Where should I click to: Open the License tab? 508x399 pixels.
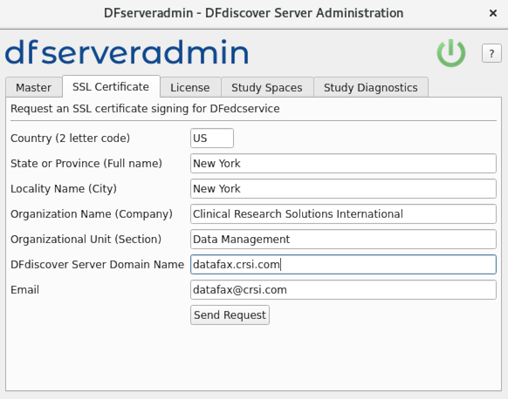pos(190,87)
